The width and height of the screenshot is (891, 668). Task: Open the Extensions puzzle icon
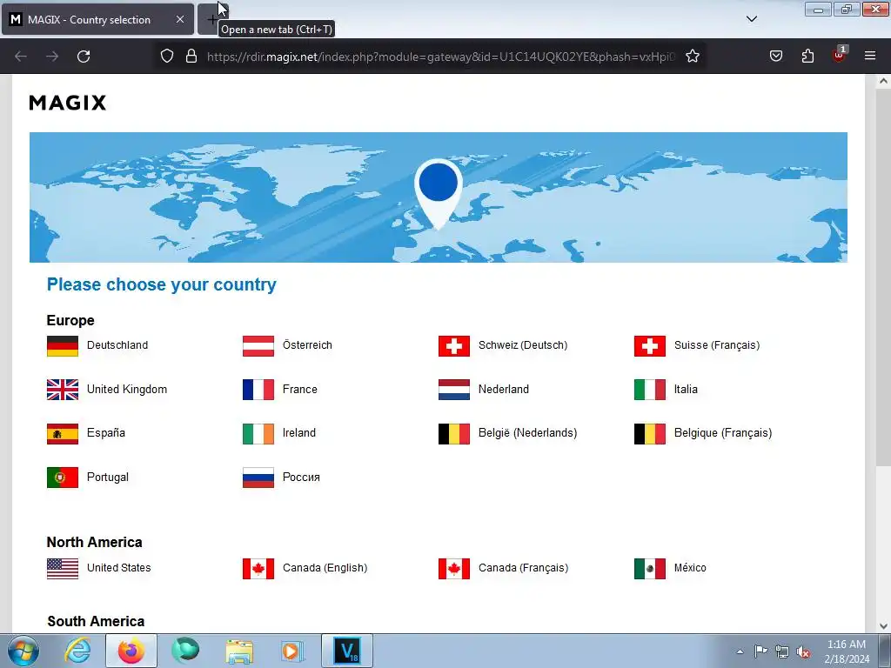[x=807, y=57]
